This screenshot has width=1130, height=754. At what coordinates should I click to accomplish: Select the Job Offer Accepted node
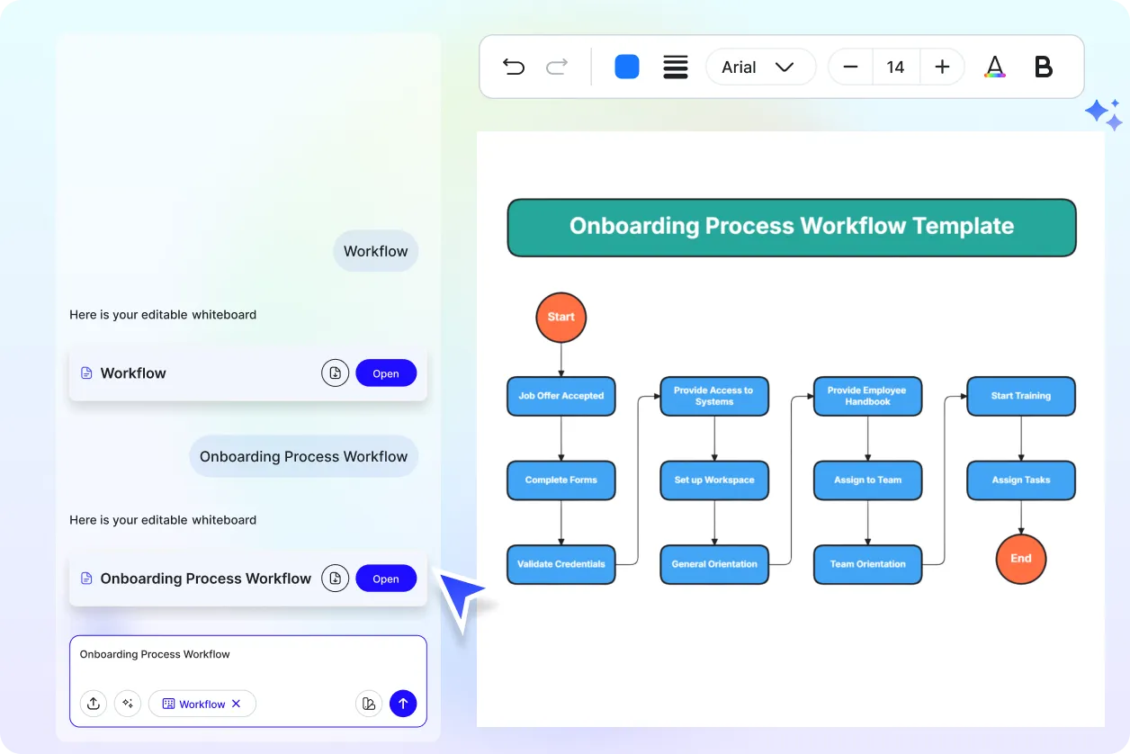pyautogui.click(x=561, y=396)
